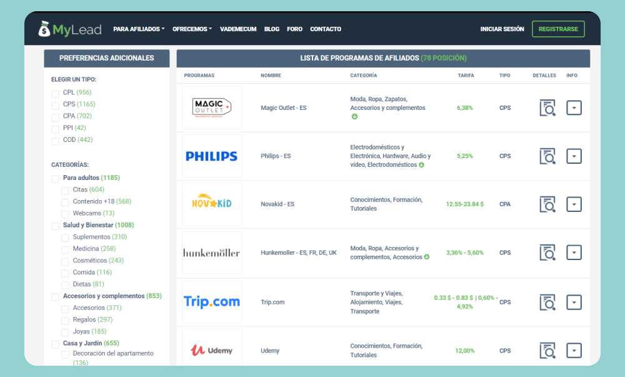625x377 pixels.
Task: Click the 'Trip.com' program name text
Action: [272, 302]
